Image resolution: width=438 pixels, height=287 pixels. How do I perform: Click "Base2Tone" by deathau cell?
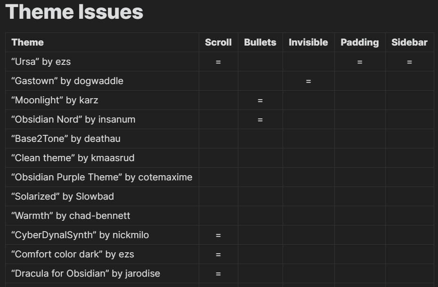click(x=102, y=139)
